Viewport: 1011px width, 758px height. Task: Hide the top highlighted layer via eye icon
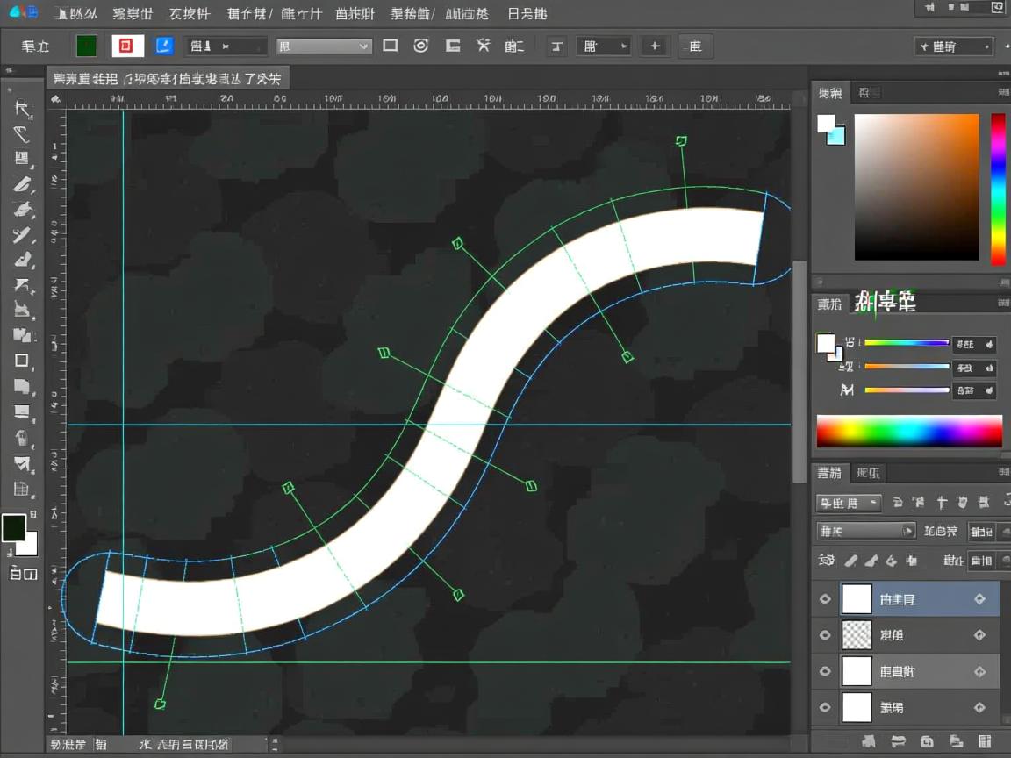[x=825, y=599]
